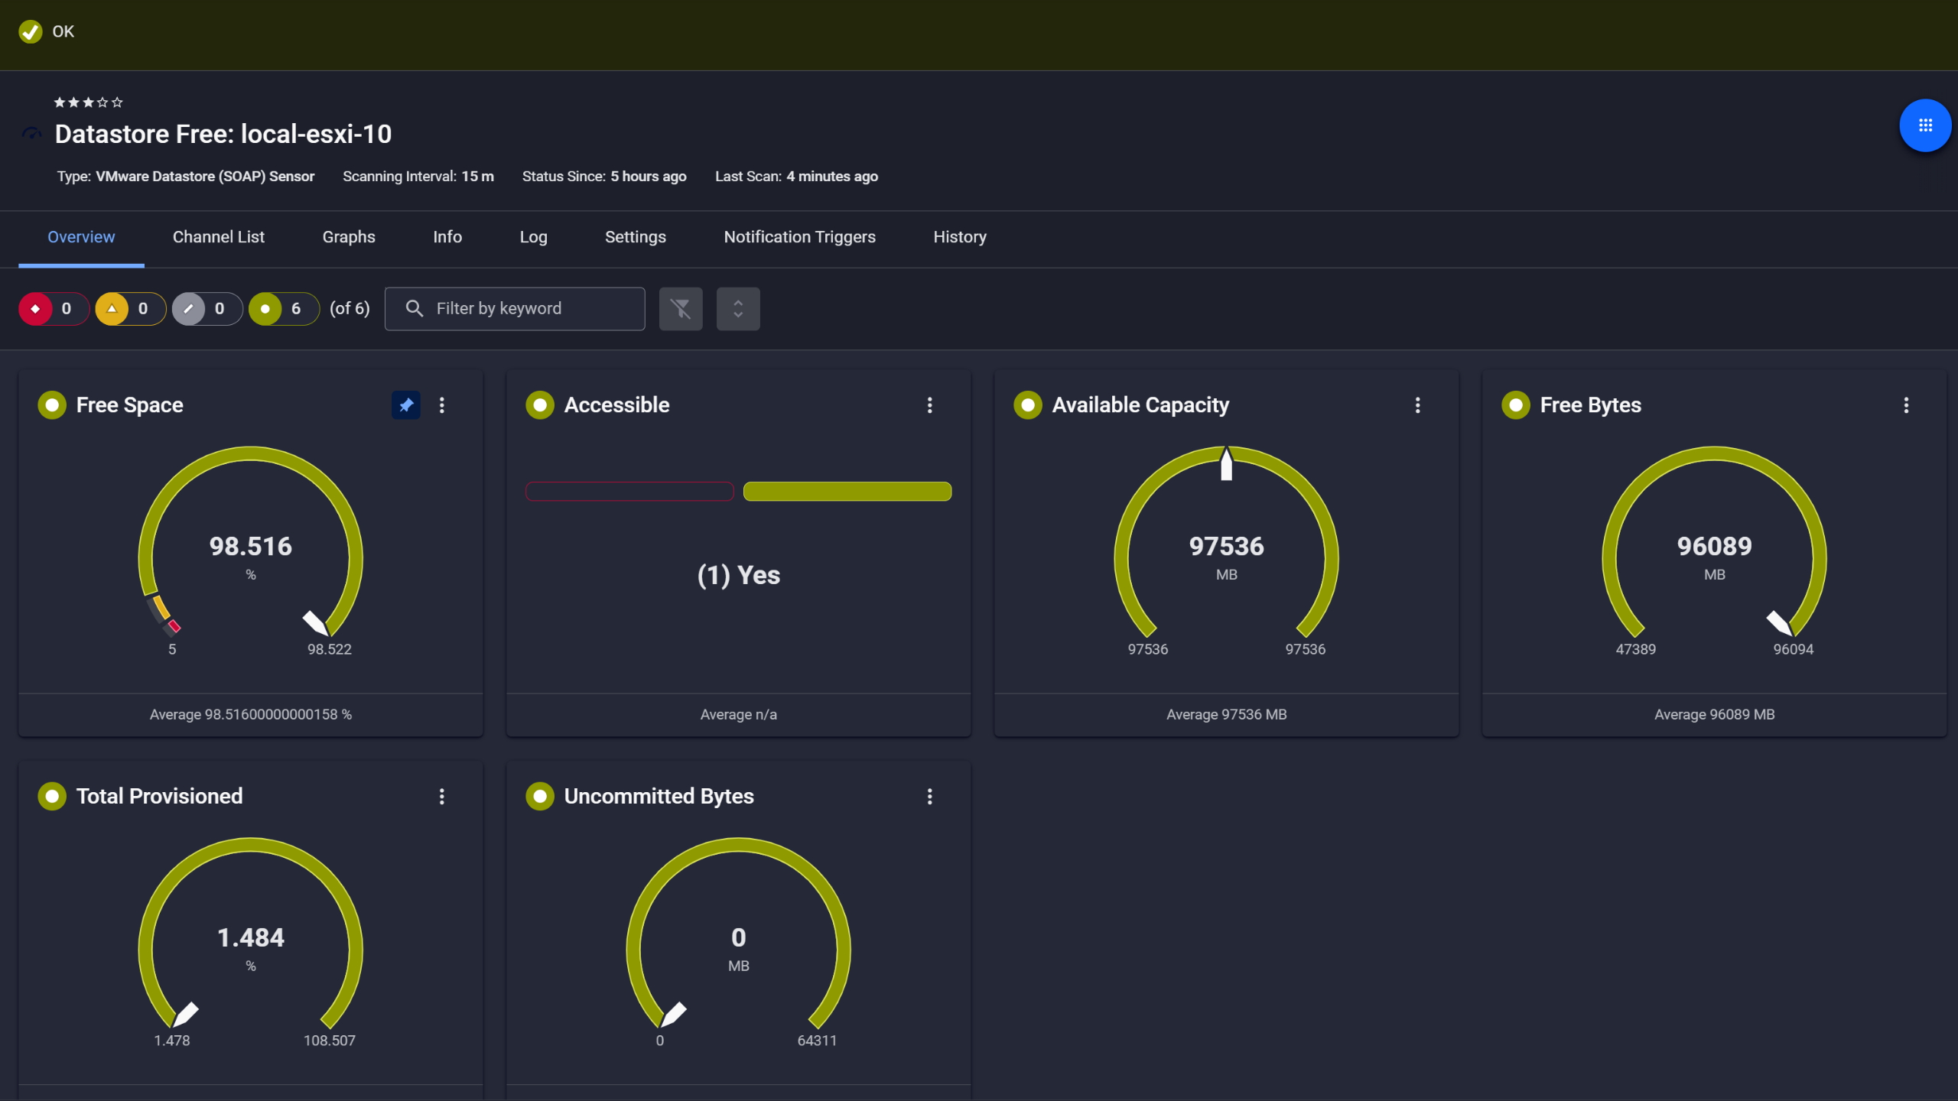This screenshot has height=1101, width=1958.
Task: Click the Uncommitted Bytes gauge value 0
Action: click(x=738, y=937)
